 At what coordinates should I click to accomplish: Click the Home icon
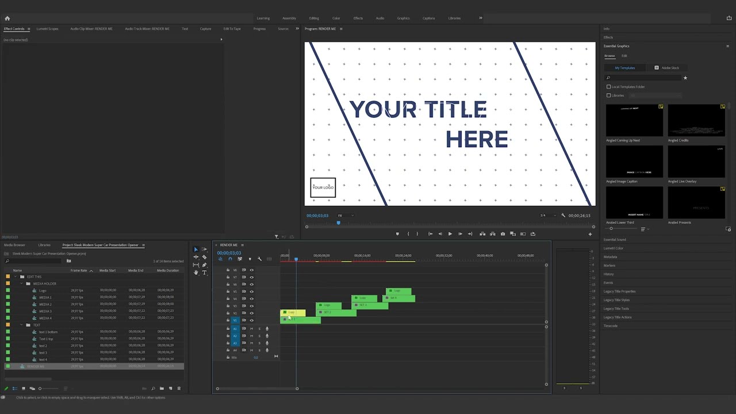[x=7, y=18]
